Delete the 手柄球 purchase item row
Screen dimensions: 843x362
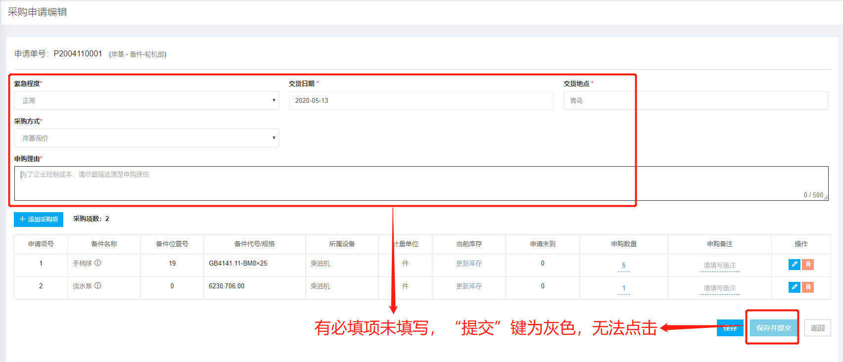point(808,264)
